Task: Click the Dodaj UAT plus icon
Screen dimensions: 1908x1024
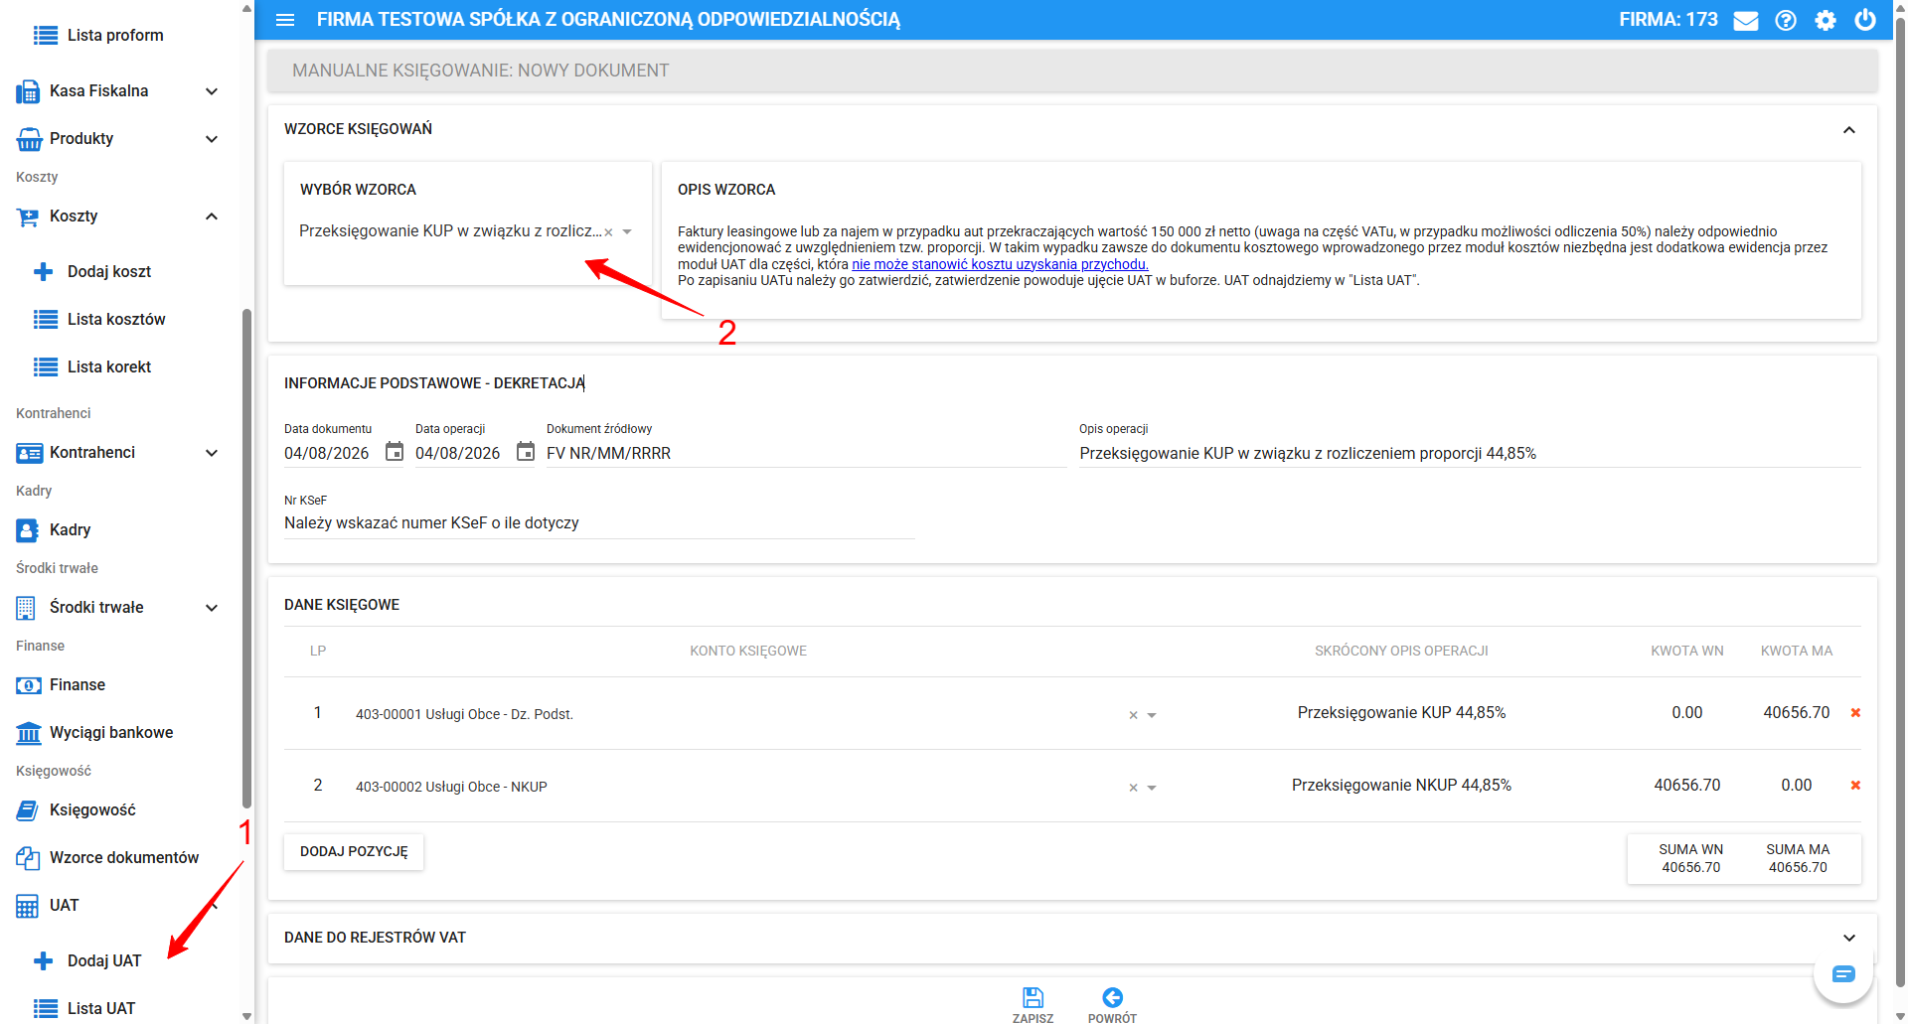Action: (x=44, y=961)
